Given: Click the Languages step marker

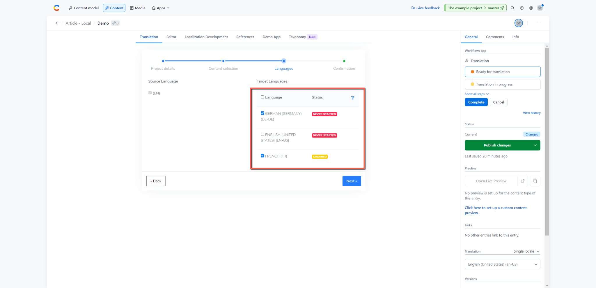Looking at the screenshot, I should coord(284,61).
